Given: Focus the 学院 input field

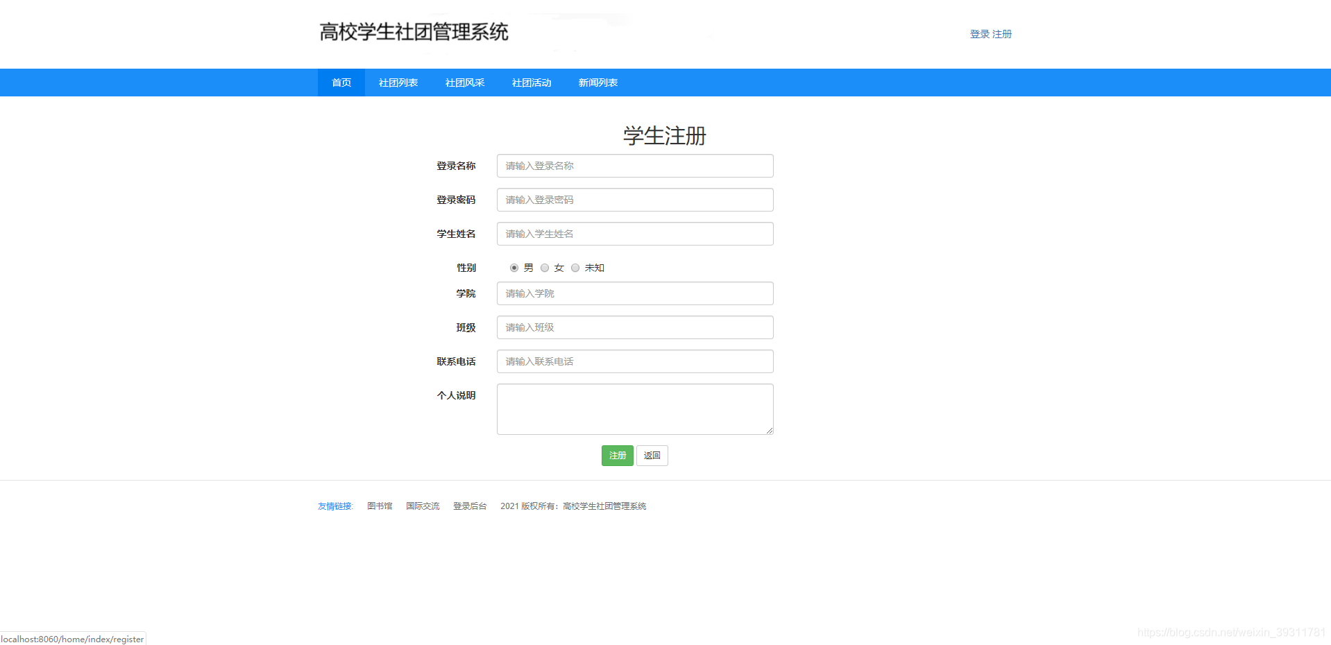Looking at the screenshot, I should coord(635,293).
